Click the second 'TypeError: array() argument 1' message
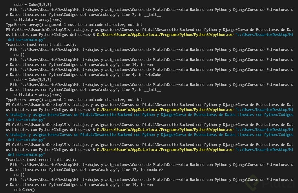 click(74, 100)
